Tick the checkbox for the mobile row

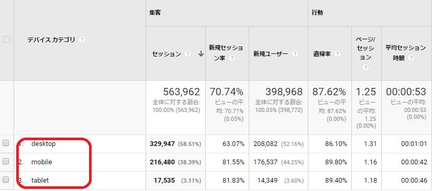[6, 162]
